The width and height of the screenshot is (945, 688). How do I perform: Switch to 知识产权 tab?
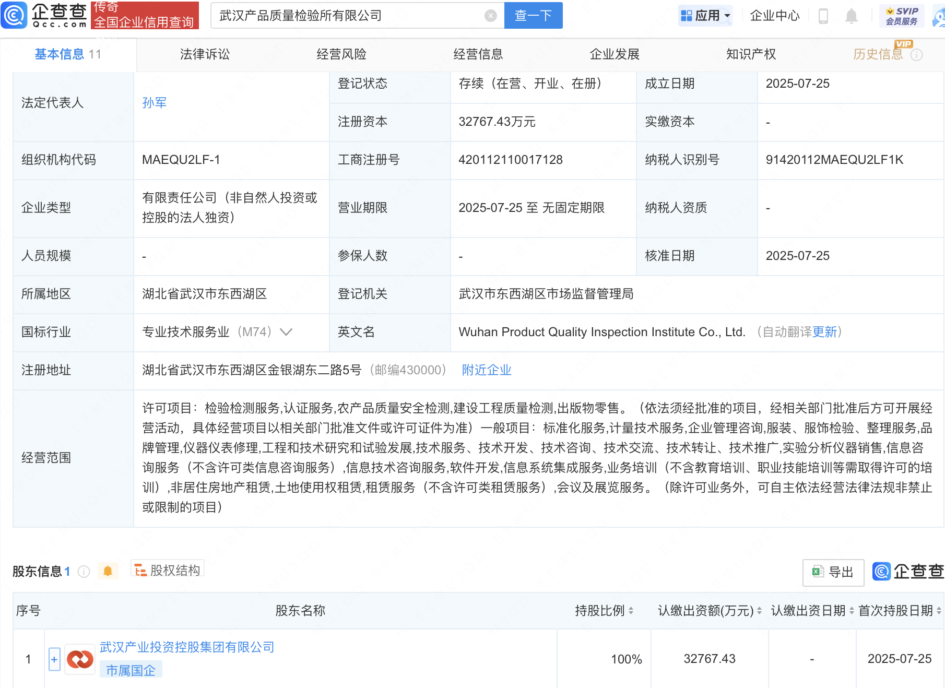coord(751,54)
